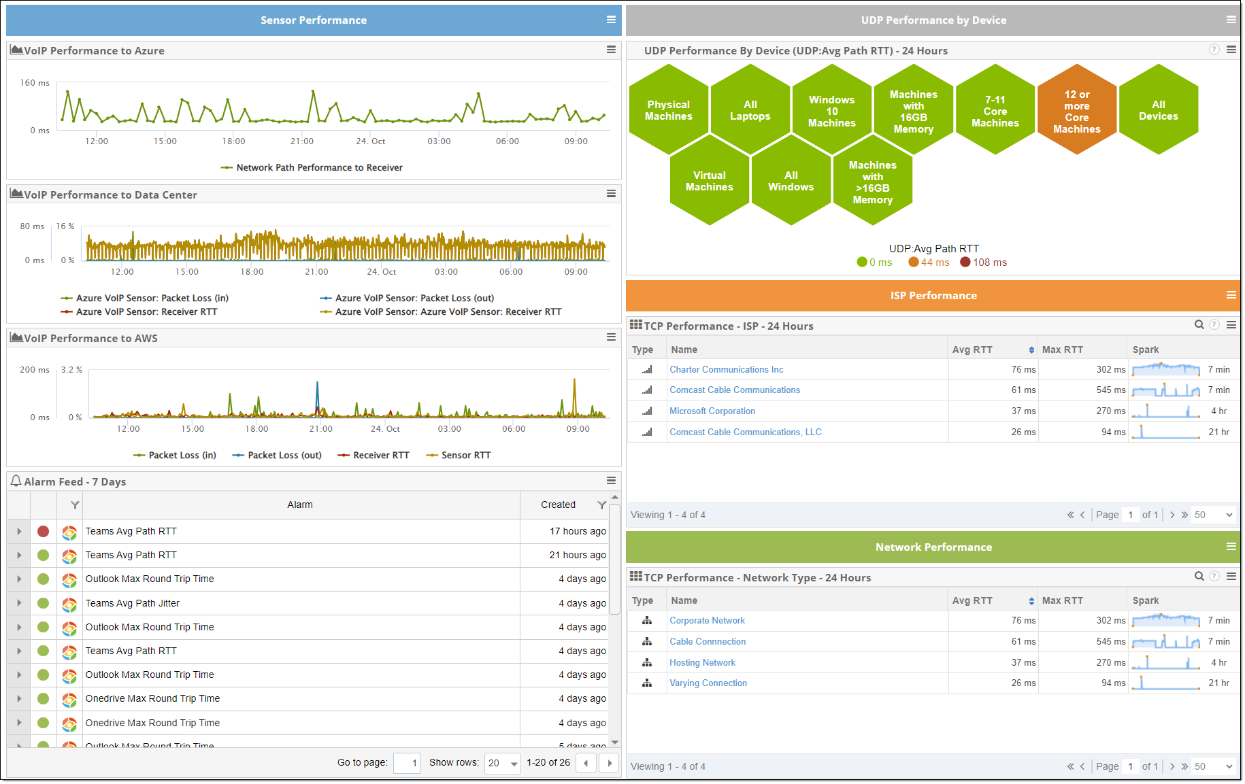The width and height of the screenshot is (1245, 784).
Task: Open the Varying Connection link
Action: (708, 683)
